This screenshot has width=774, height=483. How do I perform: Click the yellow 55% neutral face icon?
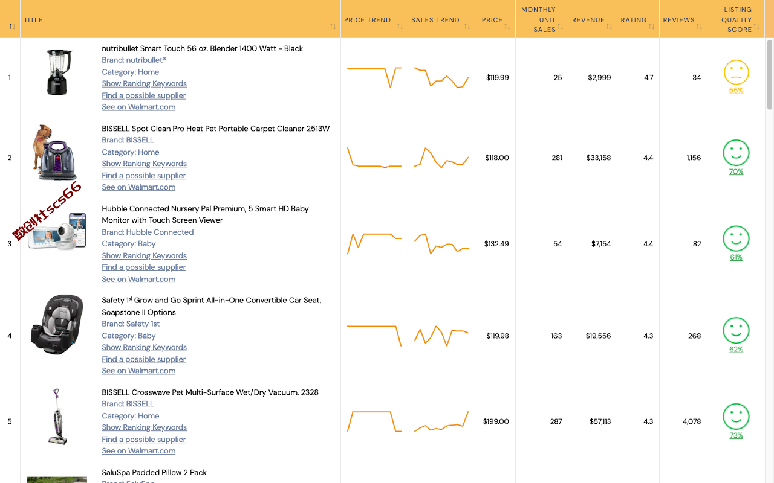click(x=736, y=72)
